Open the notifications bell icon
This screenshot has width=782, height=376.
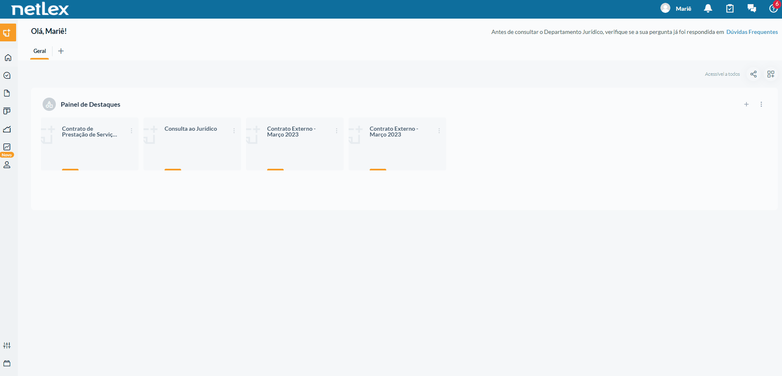click(x=708, y=9)
